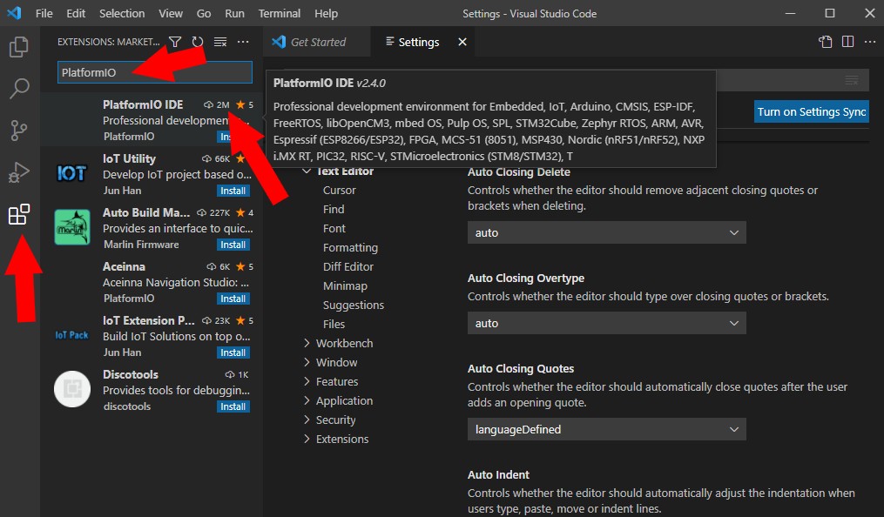This screenshot has height=517, width=884.
Task: Select Minimap in settings tree
Action: [345, 286]
